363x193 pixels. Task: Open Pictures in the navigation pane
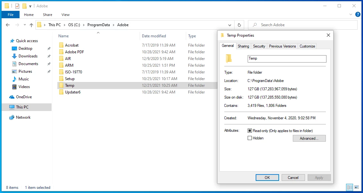click(x=25, y=71)
